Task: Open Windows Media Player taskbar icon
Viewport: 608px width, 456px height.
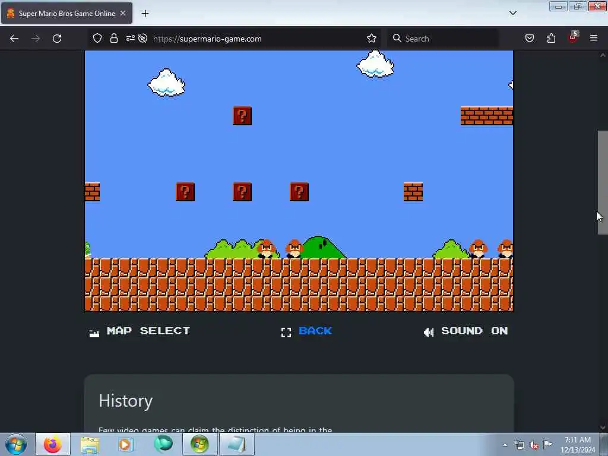Action: (x=125, y=444)
